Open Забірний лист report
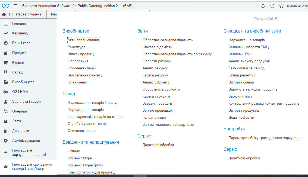This screenshot has width=308, height=177. [240, 96]
